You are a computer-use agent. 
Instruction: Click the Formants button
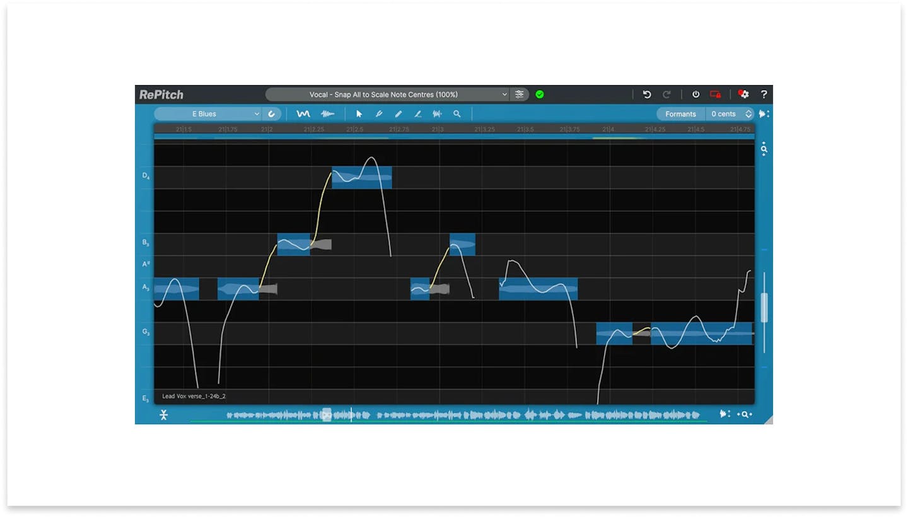(680, 114)
